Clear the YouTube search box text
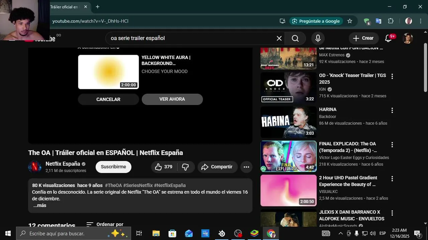This screenshot has width=428, height=240. [279, 38]
